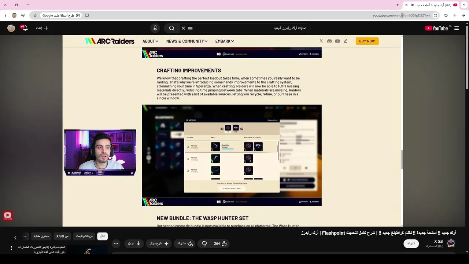The height and width of the screenshot is (264, 469).
Task: Click the streamer webcam overlay
Action: (x=100, y=153)
